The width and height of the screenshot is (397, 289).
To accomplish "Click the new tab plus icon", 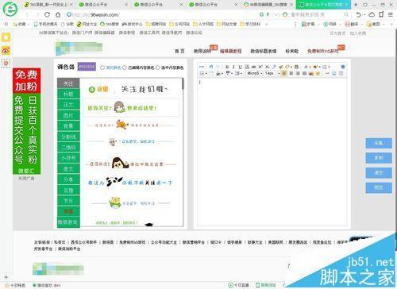I will click(356, 5).
